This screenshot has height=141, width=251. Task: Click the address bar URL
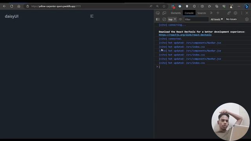pyautogui.click(x=56, y=6)
